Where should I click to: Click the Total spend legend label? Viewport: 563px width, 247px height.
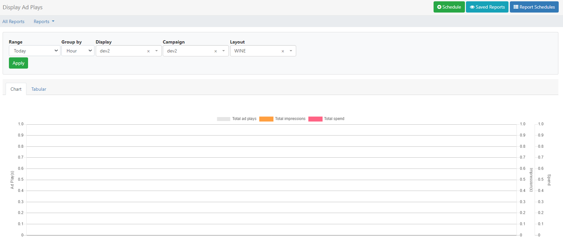click(334, 119)
